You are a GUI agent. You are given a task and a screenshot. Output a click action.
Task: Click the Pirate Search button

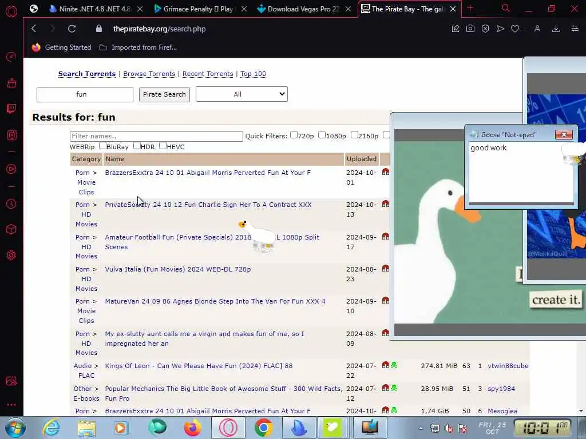(x=164, y=94)
